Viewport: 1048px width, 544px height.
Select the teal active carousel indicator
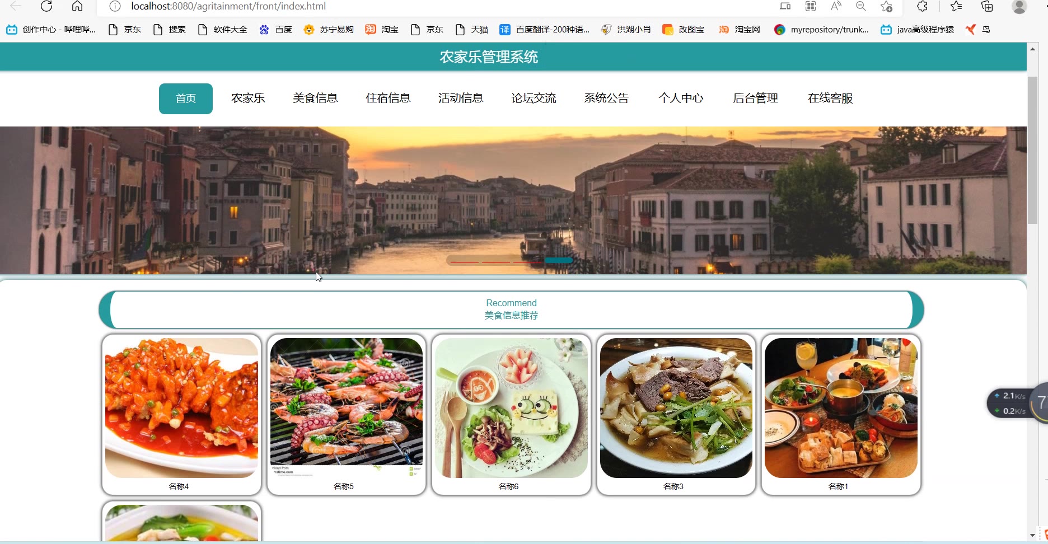[559, 260]
